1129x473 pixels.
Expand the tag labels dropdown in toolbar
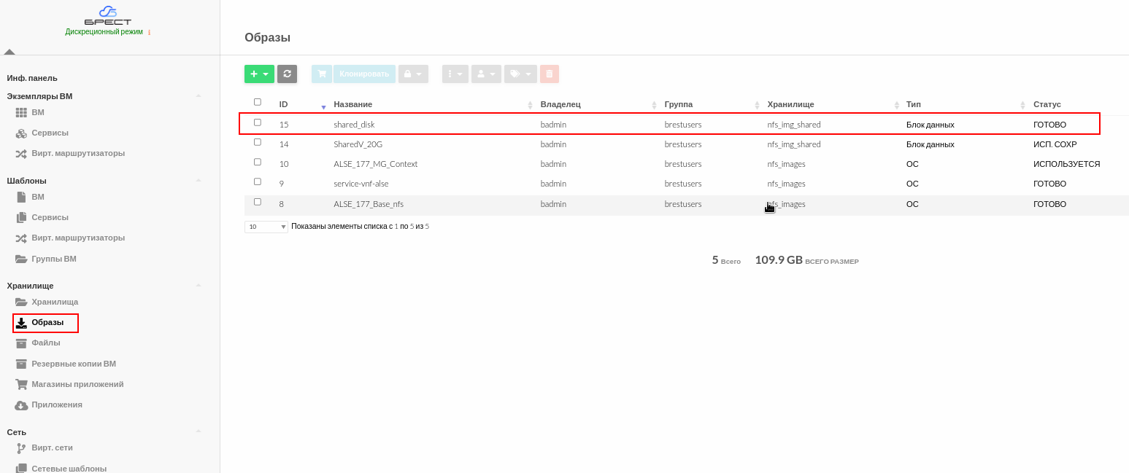pos(520,74)
